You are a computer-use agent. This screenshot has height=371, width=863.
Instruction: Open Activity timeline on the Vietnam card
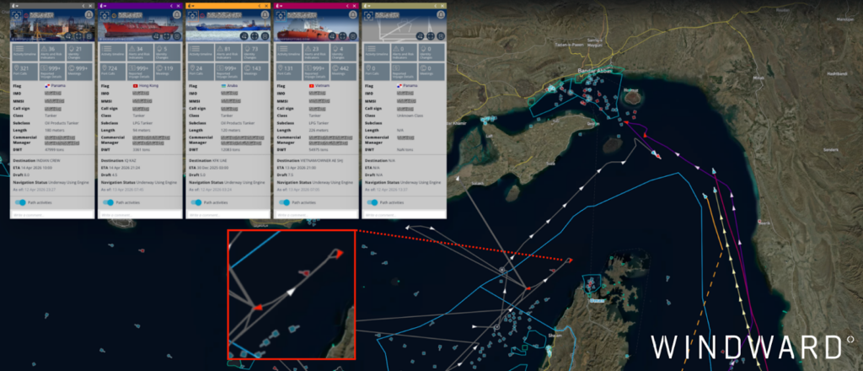point(288,51)
